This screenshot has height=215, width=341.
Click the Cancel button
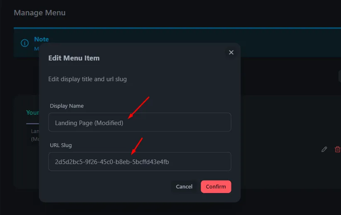point(184,186)
